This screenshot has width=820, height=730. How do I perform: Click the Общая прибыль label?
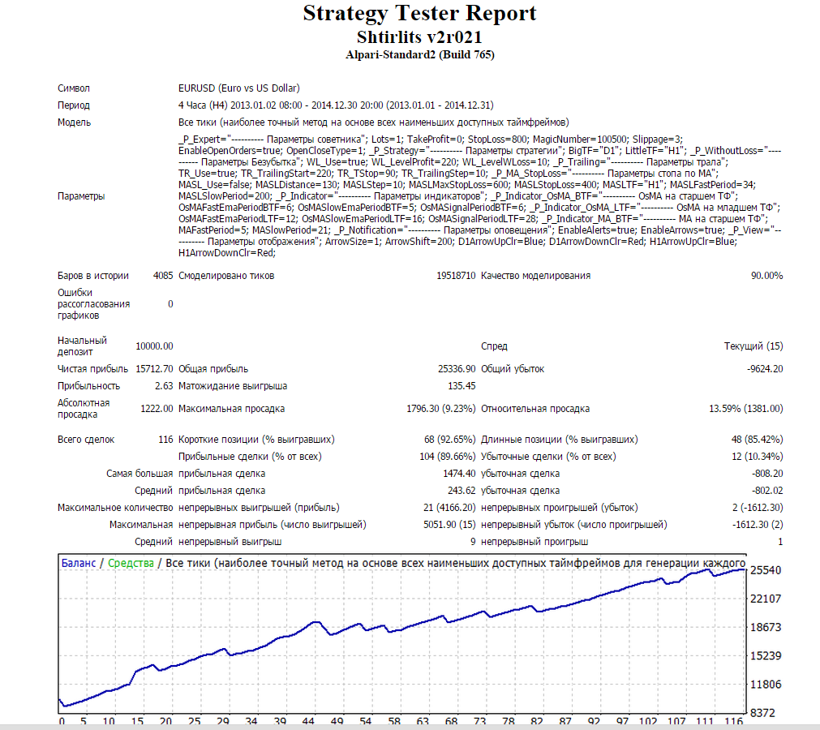(x=213, y=369)
